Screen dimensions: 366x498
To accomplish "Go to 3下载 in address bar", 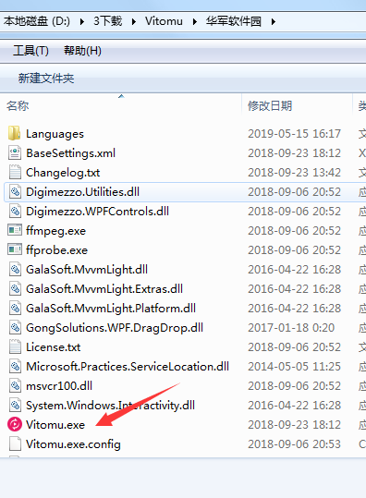I will click(x=108, y=21).
